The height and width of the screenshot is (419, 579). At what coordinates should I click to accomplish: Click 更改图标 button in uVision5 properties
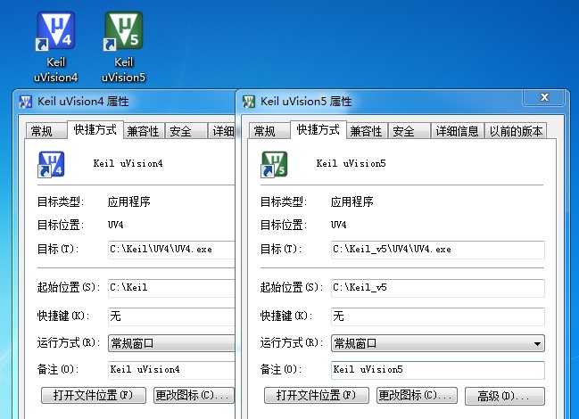[x=417, y=396]
